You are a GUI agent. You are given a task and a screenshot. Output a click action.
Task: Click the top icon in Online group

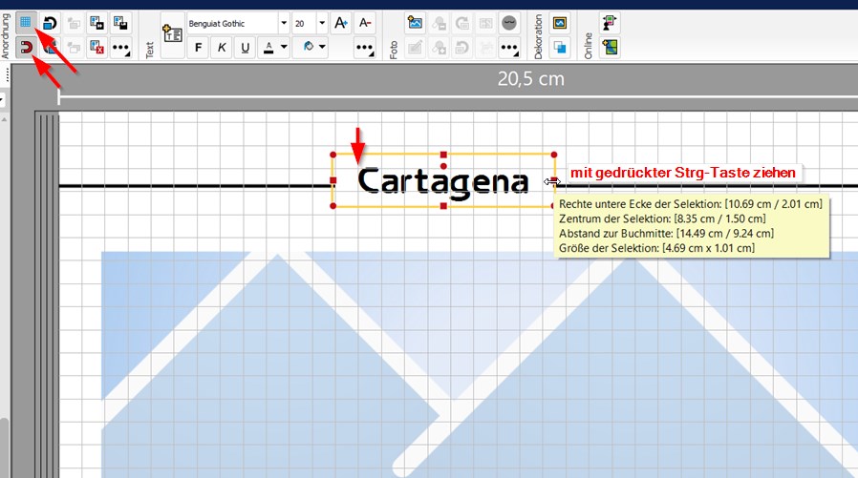[x=611, y=22]
